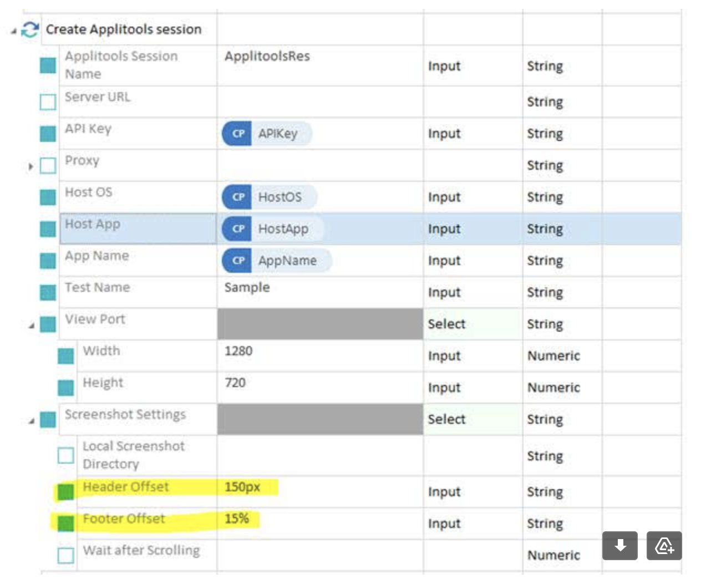Enable the Server URL checkbox
This screenshot has width=701, height=579.
coord(48,102)
